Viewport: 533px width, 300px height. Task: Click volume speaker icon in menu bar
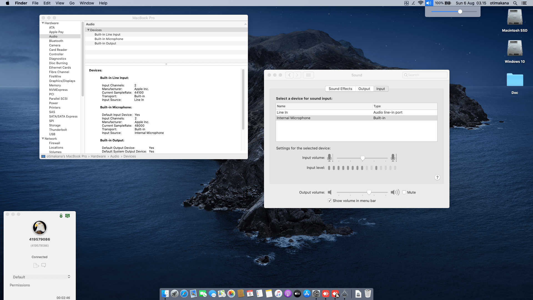429,3
